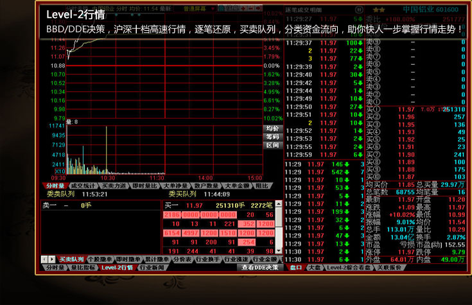The width and height of the screenshot is (472, 305).
Task: Click the 查看DDE决策 button
Action: 259,267
